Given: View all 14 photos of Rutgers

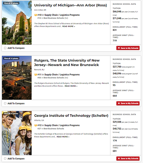Looking at the screenshot, I should point(11,58).
